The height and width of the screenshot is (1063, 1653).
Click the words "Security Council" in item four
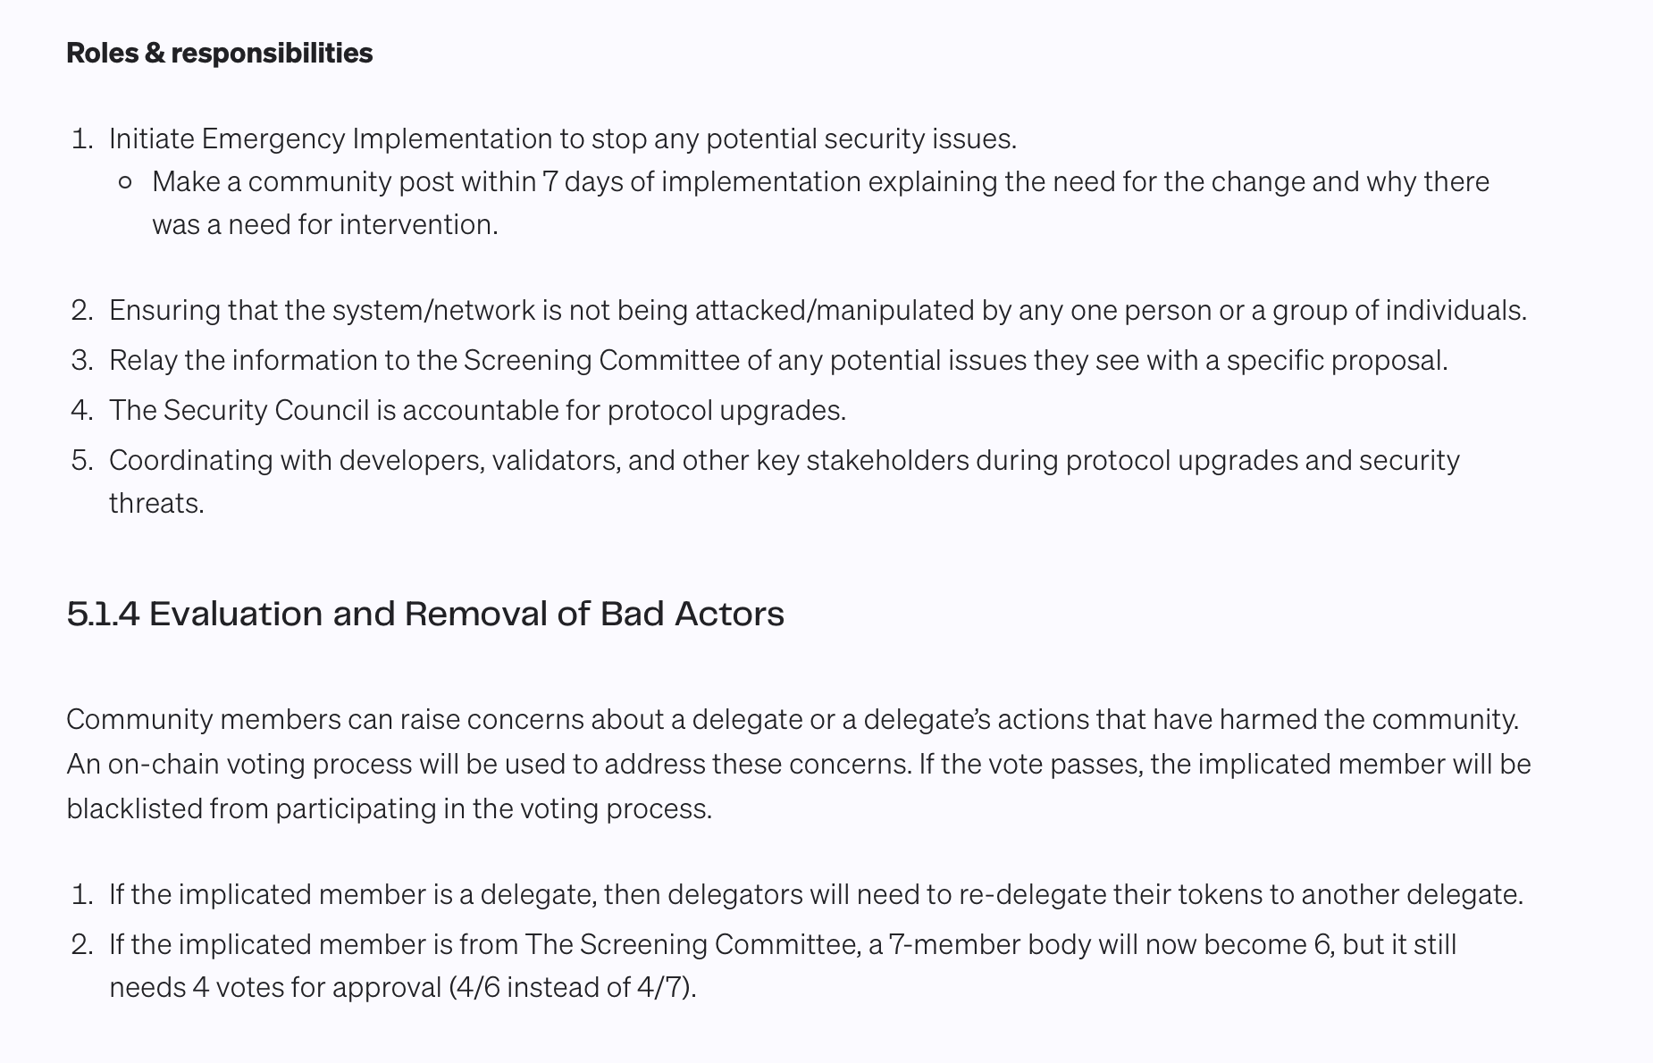tap(265, 410)
